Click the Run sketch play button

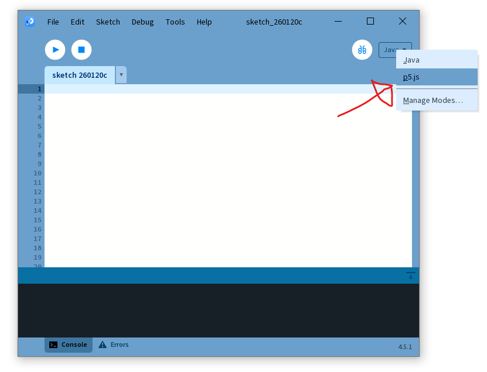click(55, 50)
